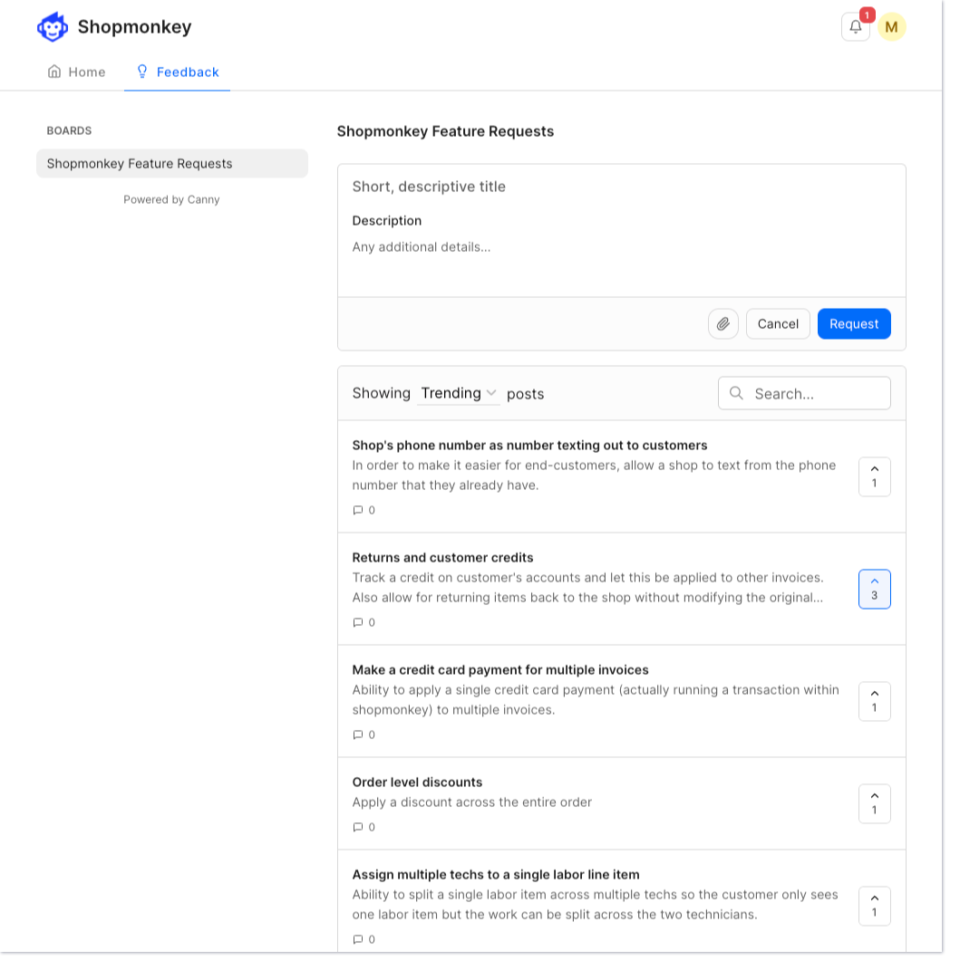Open the M avatar profile icon
Image resolution: width=960 pixels, height=970 pixels.
coord(892,26)
